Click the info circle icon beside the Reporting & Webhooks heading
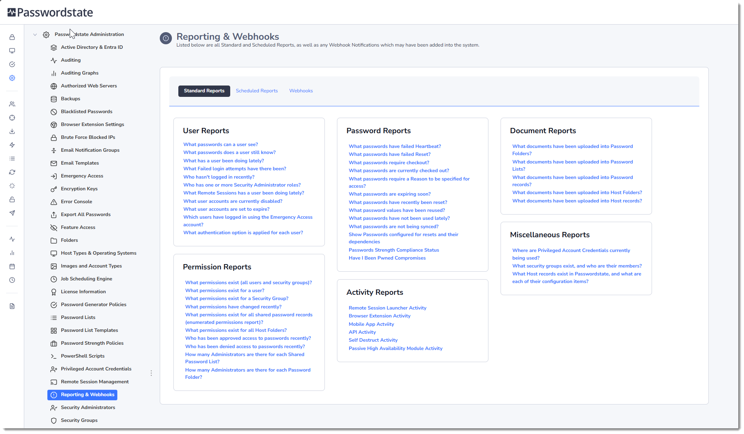This screenshot has width=744, height=434. point(166,38)
